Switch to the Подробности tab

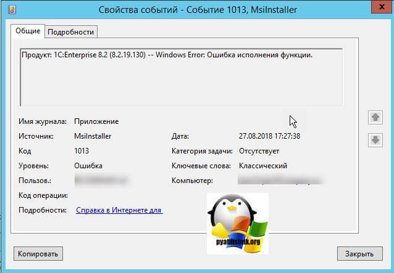tap(71, 32)
